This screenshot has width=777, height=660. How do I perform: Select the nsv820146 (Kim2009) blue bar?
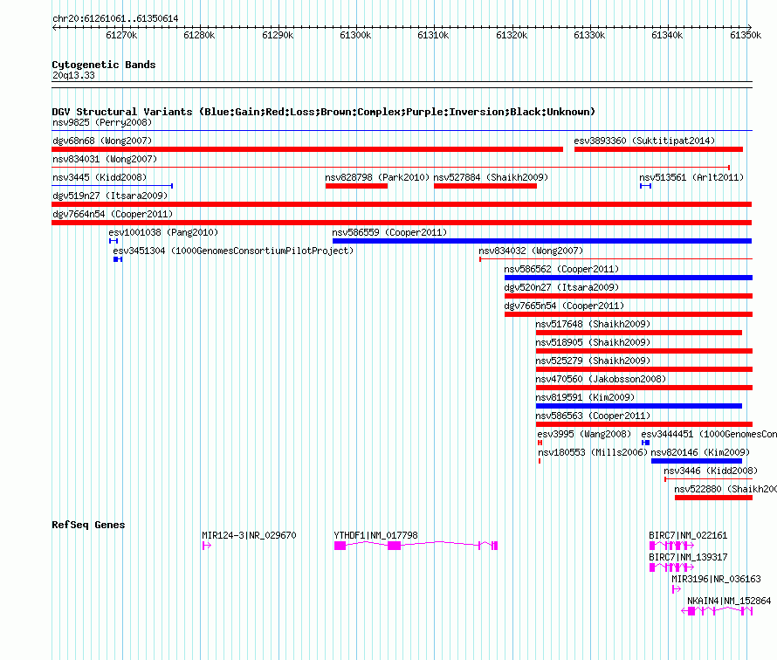tap(696, 461)
